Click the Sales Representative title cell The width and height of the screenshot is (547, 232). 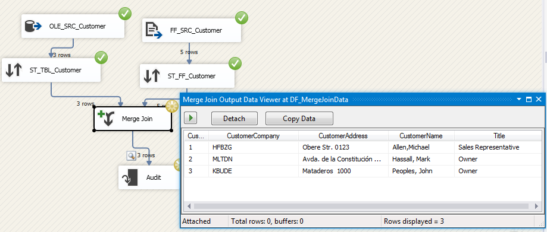tap(498, 148)
